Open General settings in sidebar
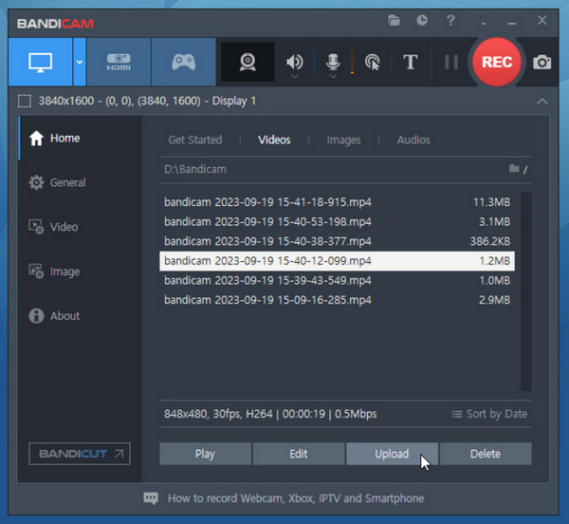 [x=80, y=182]
